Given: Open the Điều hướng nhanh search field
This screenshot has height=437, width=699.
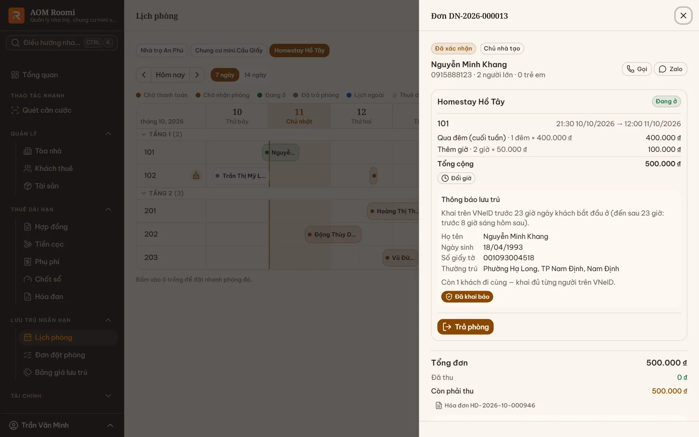Looking at the screenshot, I should (62, 42).
